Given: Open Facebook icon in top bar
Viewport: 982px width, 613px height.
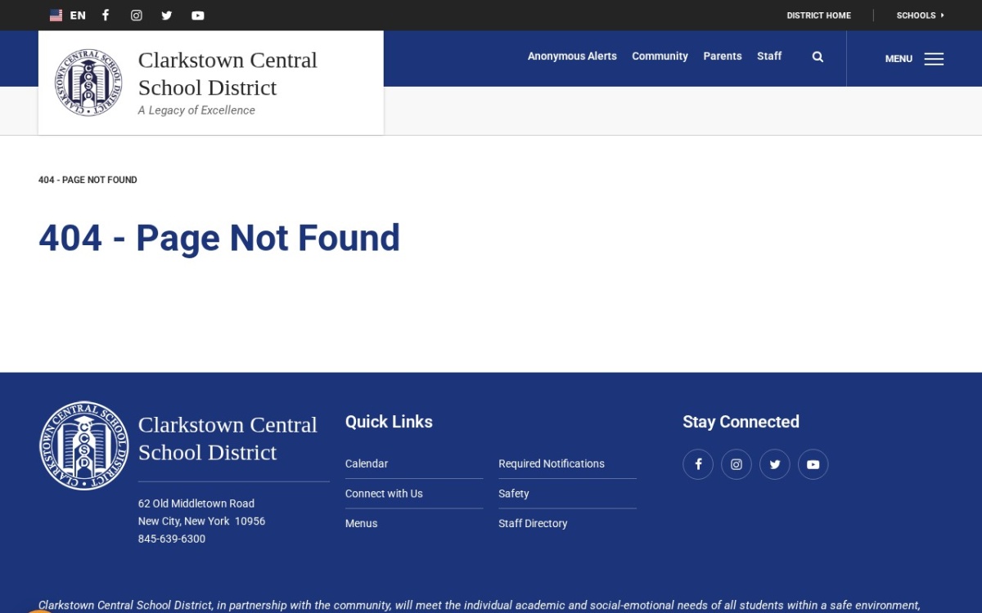Looking at the screenshot, I should (x=106, y=16).
